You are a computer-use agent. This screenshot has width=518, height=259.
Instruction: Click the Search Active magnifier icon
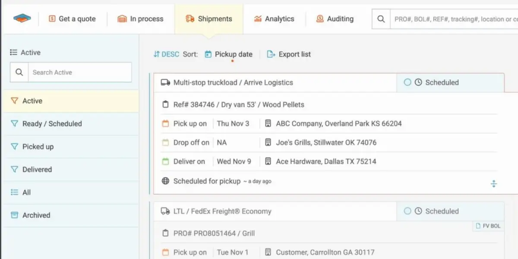[19, 73]
